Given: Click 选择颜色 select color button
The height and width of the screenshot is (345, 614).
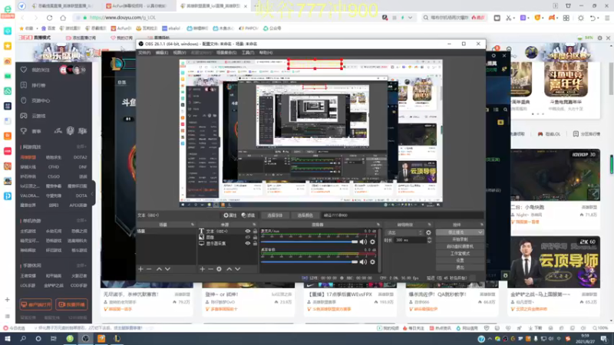Looking at the screenshot, I should pos(305,215).
